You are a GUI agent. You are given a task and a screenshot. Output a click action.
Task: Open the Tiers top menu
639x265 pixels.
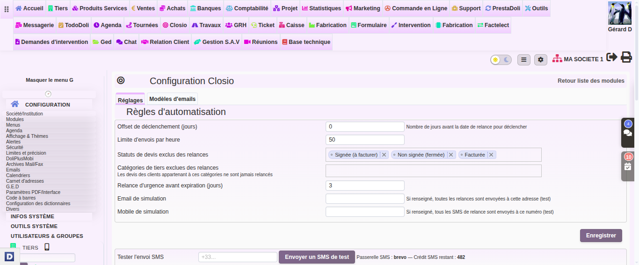coord(58,8)
